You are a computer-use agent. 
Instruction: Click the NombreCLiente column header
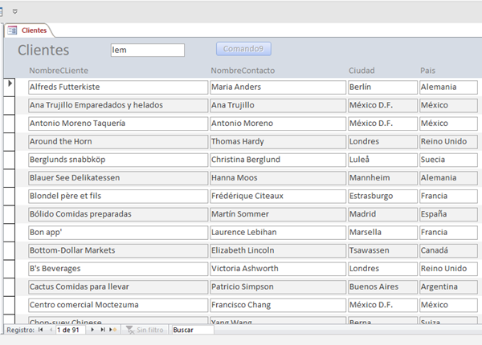click(59, 71)
